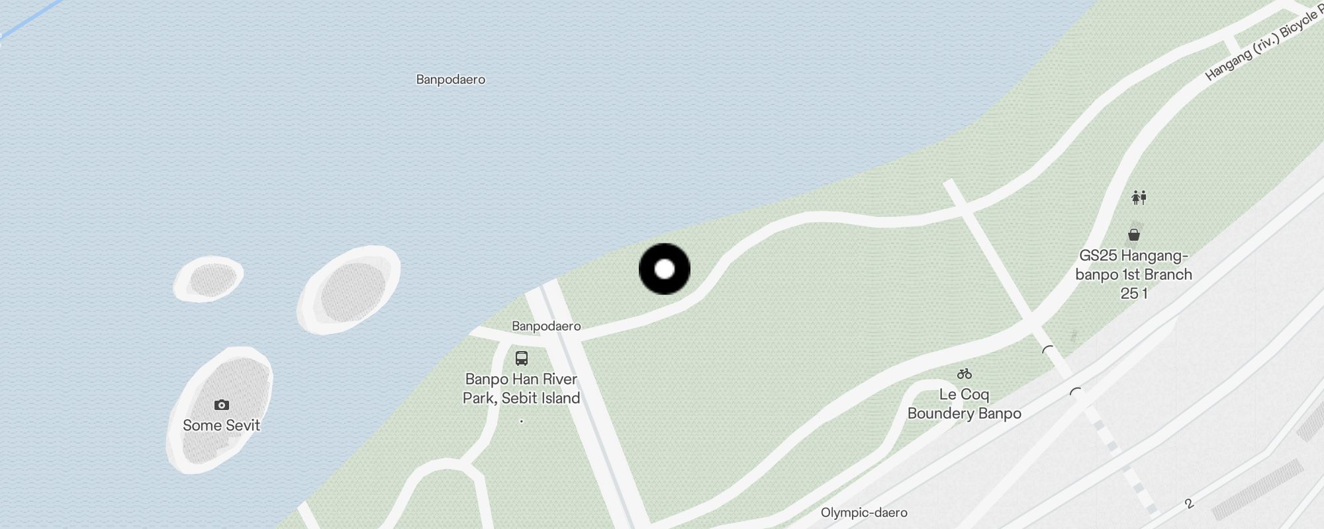Image resolution: width=1324 pixels, height=529 pixels.
Task: Click the small floating island top left
Action: (209, 280)
